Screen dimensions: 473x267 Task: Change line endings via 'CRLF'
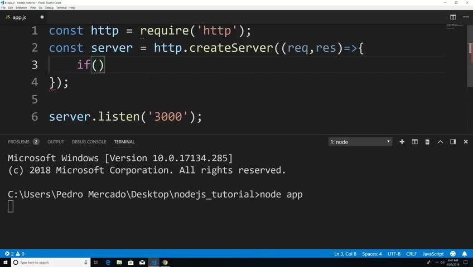411,254
